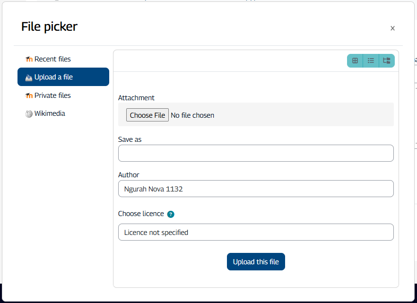This screenshot has width=417, height=303.
Task: Close the File picker dialog
Action: click(392, 28)
